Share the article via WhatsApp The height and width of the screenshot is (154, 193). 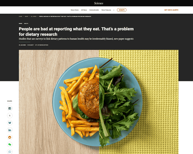pos(10,152)
